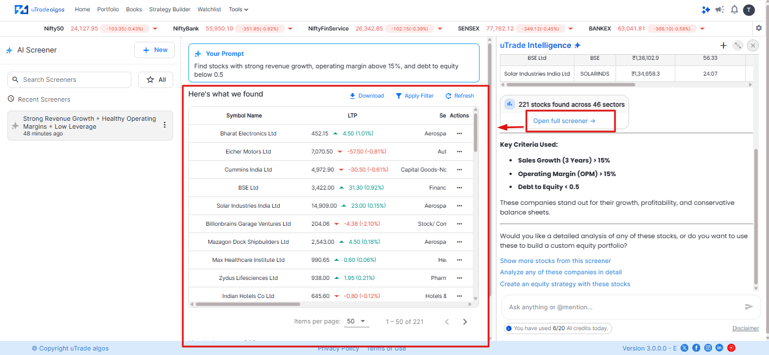
Task: Open ticker settings gear icon
Action: 759,28
